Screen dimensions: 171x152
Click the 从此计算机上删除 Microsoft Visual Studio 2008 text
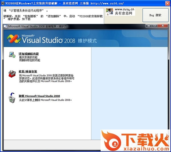[45, 100]
